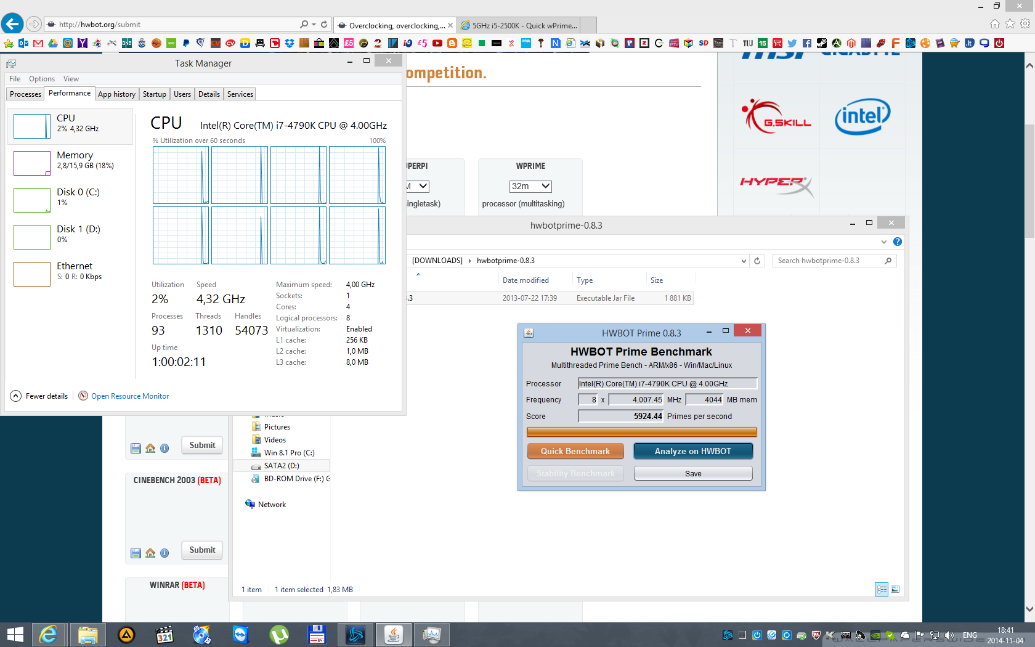Open the WPRIME 32m dropdown
1035x647 pixels.
(530, 186)
